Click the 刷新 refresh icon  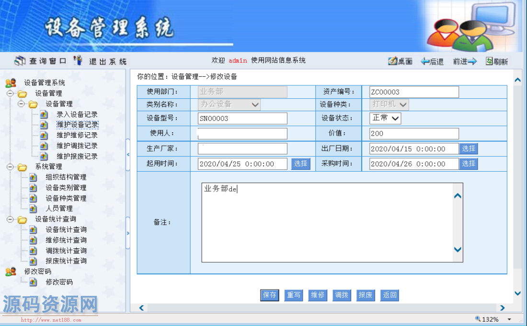pyautogui.click(x=489, y=61)
